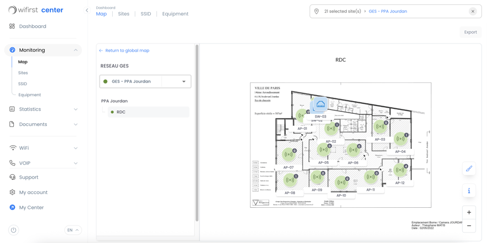The height and width of the screenshot is (243, 487).
Task: Click the Monitoring gauge icon
Action: coord(13,50)
